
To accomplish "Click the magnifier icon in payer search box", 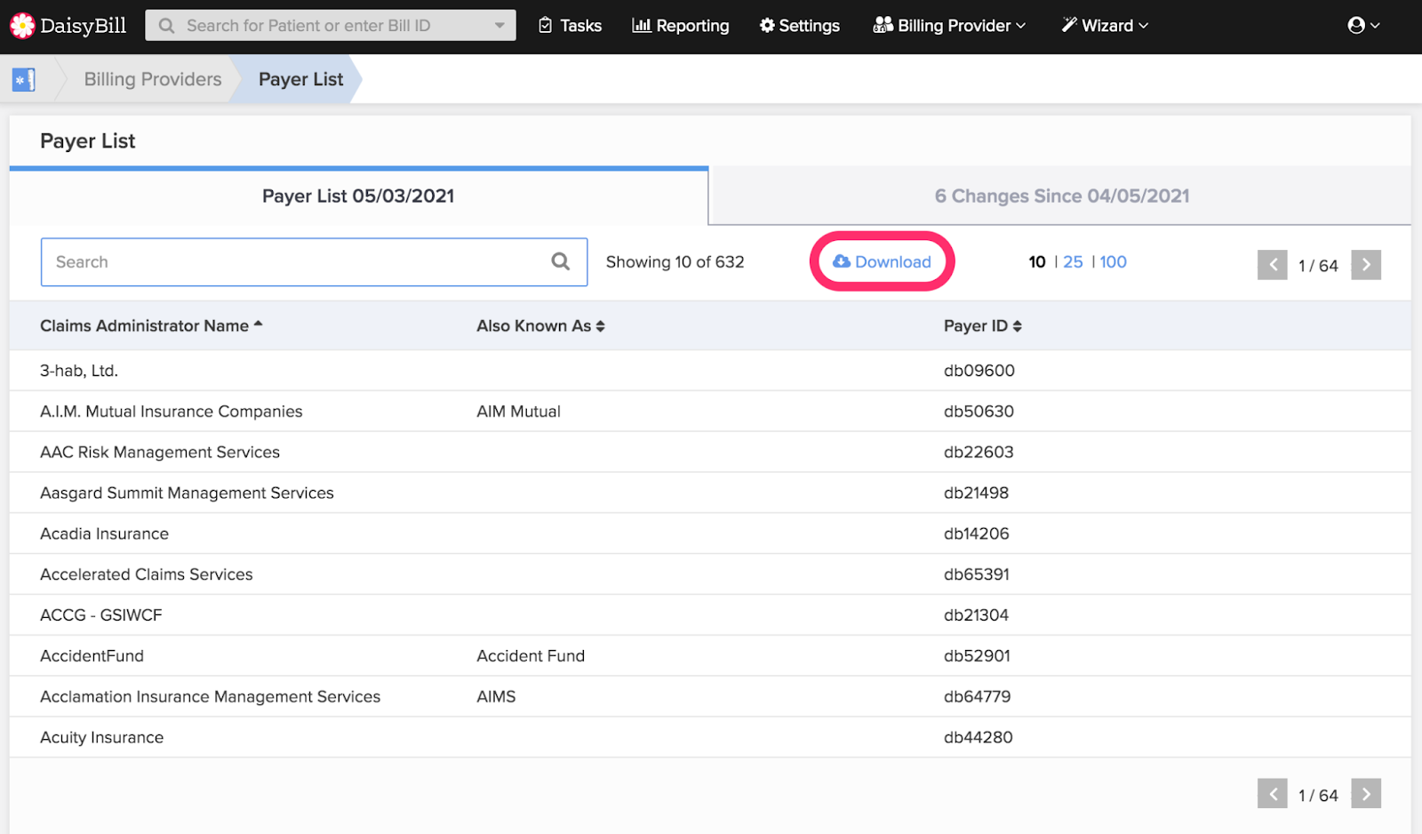I will [560, 261].
